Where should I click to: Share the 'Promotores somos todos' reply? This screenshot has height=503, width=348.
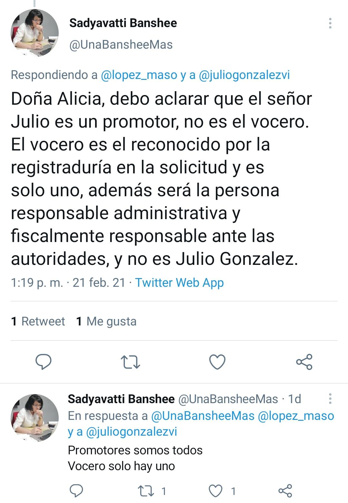point(285,491)
